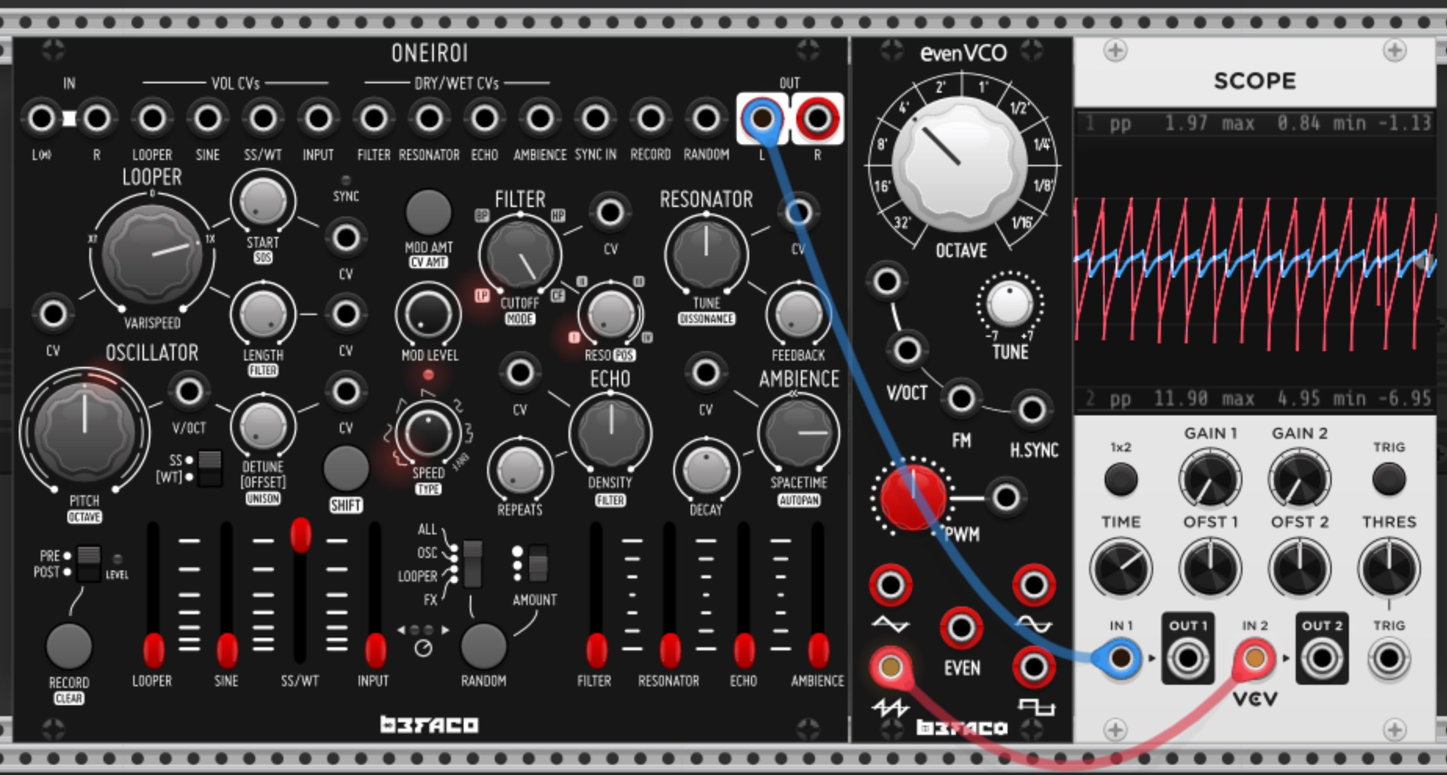This screenshot has height=775, width=1447.
Task: Click the FILTER dry/wet CV jack
Action: click(373, 118)
